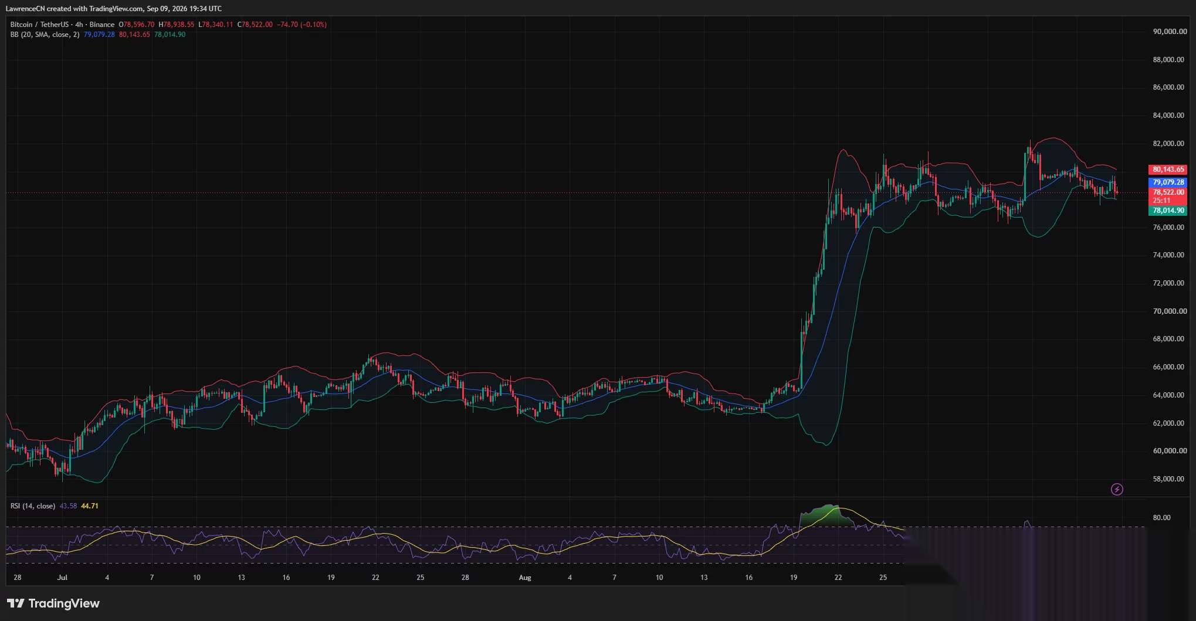This screenshot has width=1196, height=621.
Task: Click the RSI value 44.71 in yellow
Action: click(90, 506)
